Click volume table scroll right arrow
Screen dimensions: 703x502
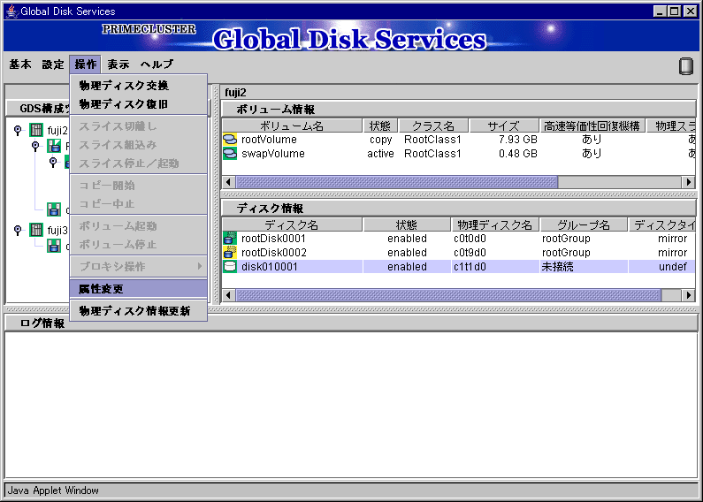688,182
